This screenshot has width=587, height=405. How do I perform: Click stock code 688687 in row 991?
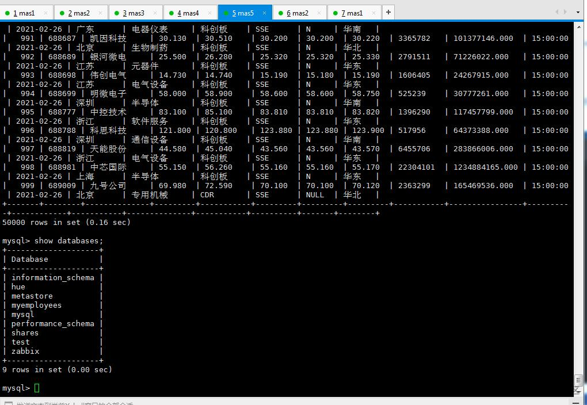(x=62, y=38)
